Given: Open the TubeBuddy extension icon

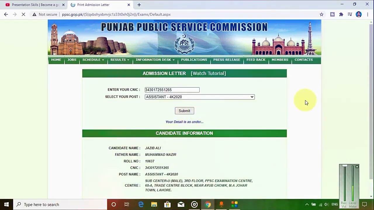Looking at the screenshot, I should point(333,14).
